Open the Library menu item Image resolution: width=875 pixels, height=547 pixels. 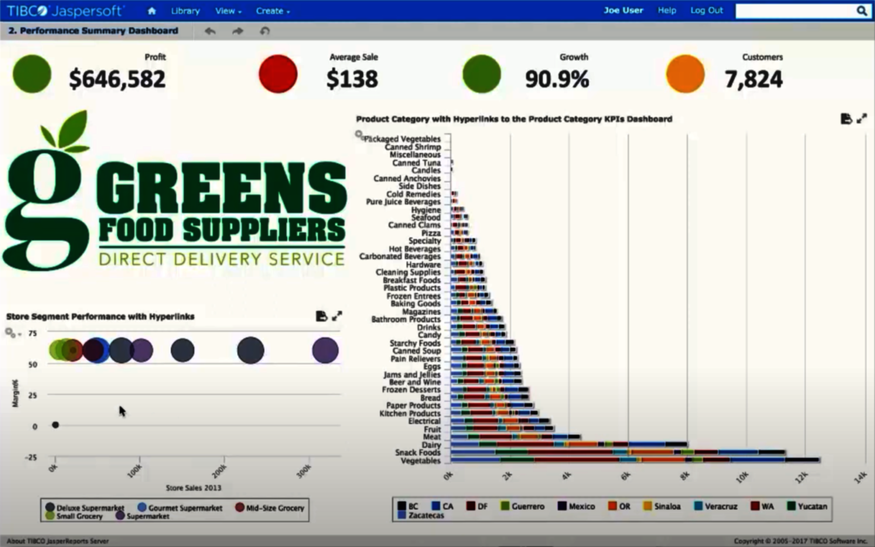pos(185,11)
